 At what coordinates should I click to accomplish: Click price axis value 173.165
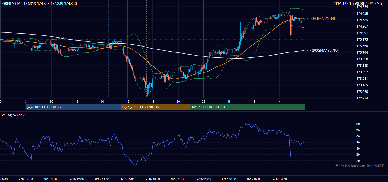point(362,85)
